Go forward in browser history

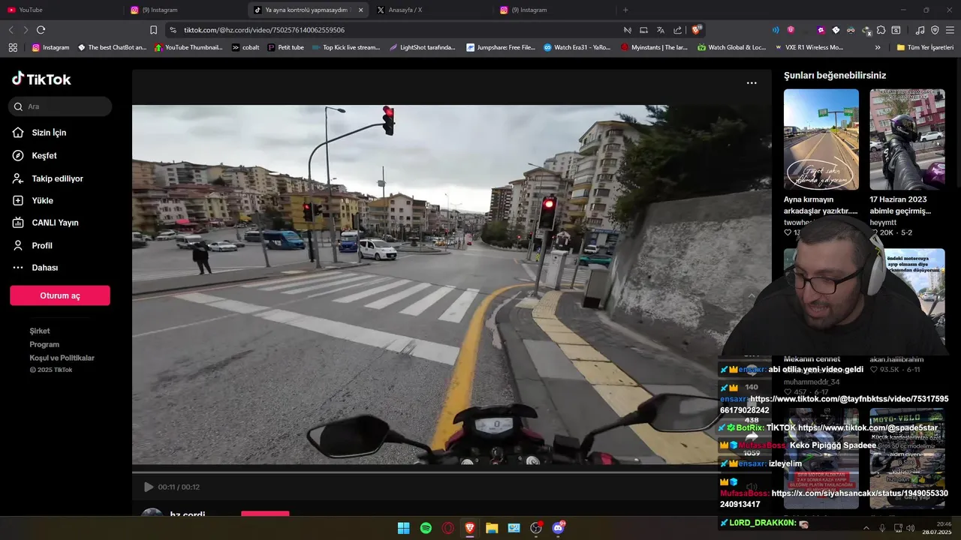(26, 30)
